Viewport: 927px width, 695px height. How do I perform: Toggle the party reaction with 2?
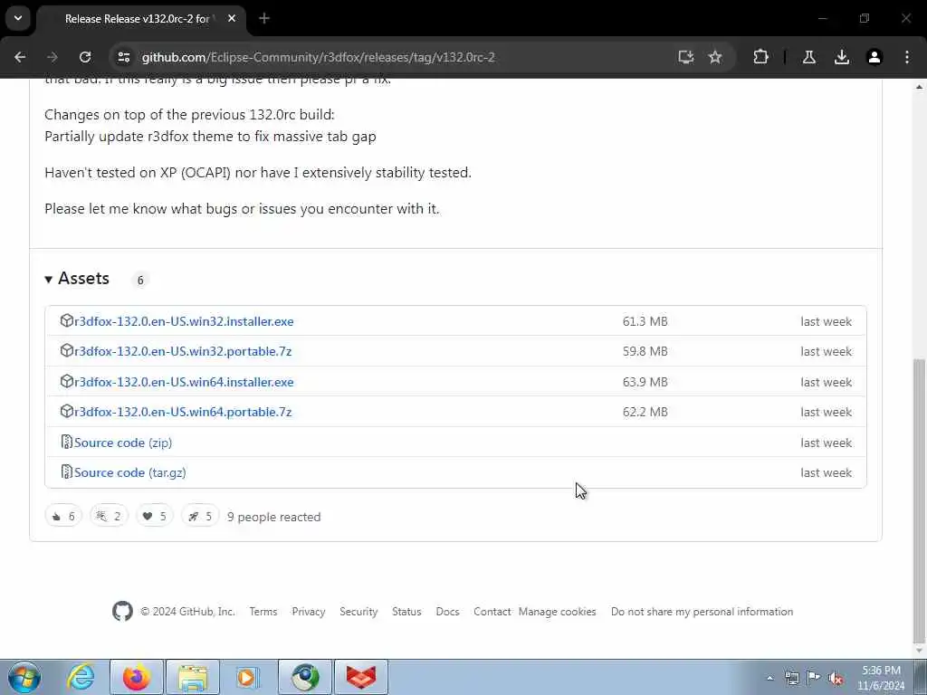(x=109, y=517)
